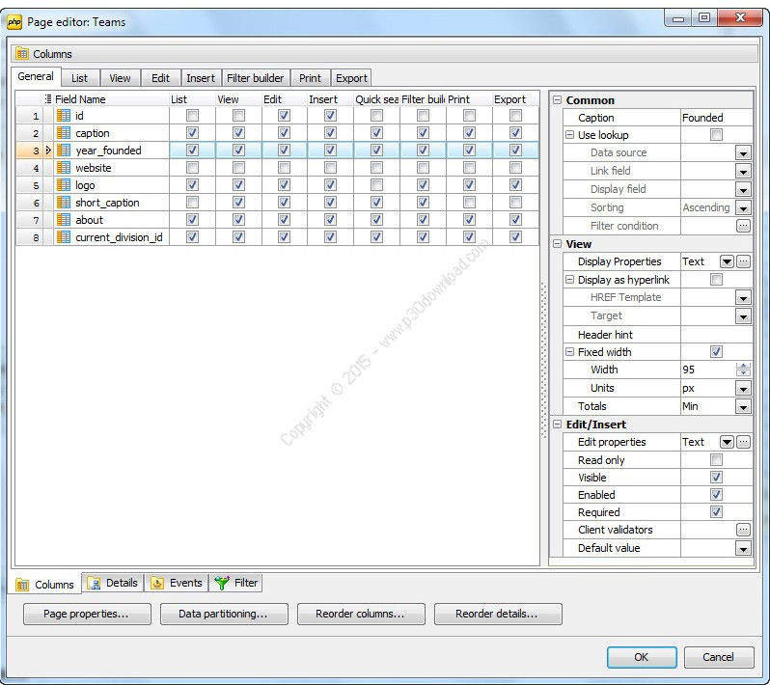Uncheck the Visible checkbox

[717, 478]
